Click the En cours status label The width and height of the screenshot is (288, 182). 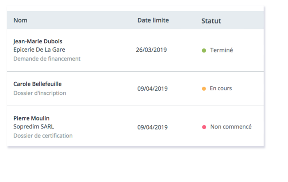[x=221, y=88]
